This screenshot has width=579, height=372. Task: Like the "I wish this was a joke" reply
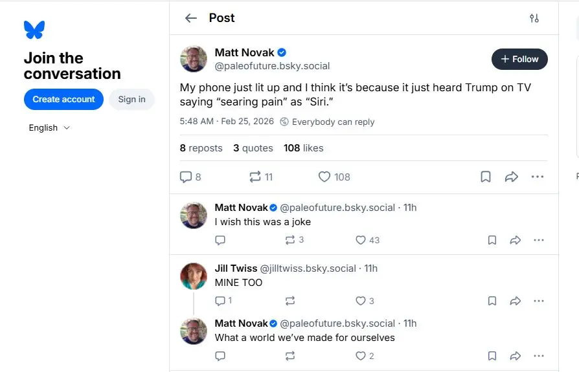coord(361,240)
